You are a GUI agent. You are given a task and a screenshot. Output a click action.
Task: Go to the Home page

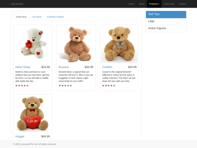pyautogui.click(x=131, y=4)
